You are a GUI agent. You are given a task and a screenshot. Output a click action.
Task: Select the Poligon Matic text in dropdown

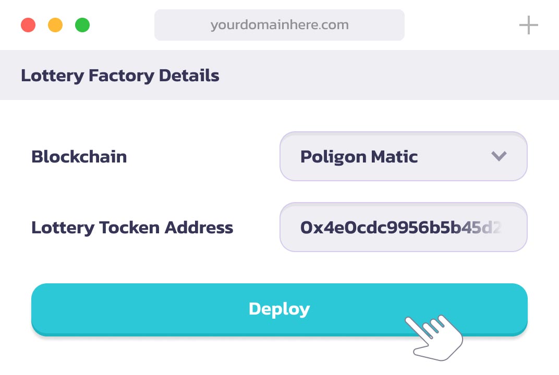[x=359, y=156]
